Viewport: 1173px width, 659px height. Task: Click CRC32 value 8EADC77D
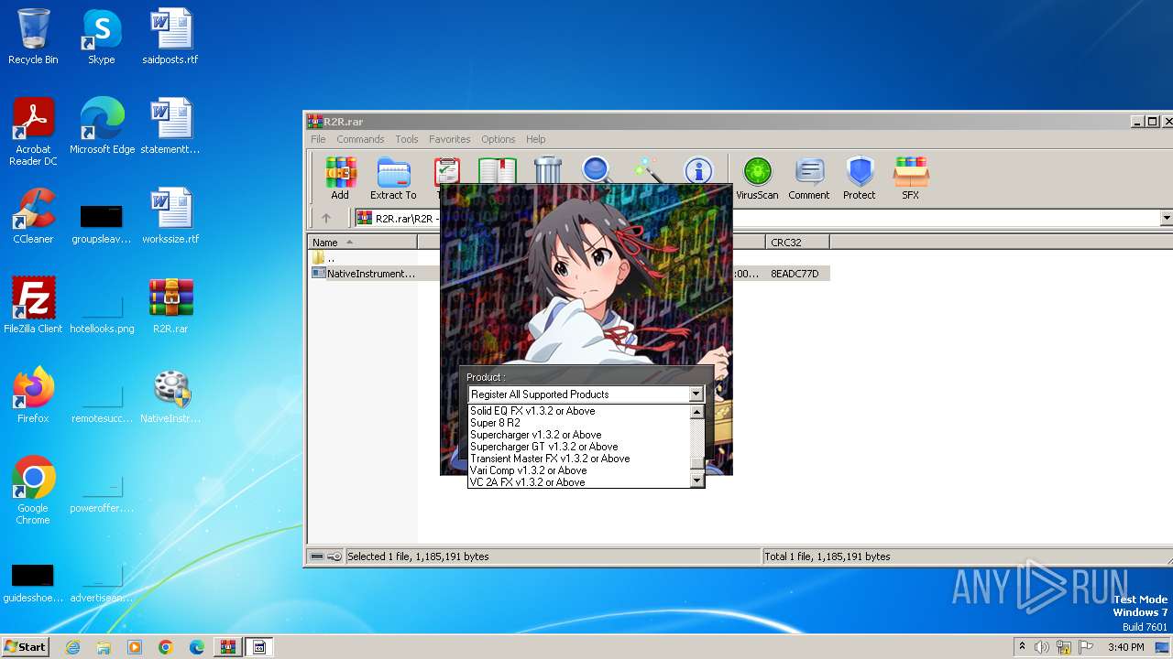click(795, 274)
